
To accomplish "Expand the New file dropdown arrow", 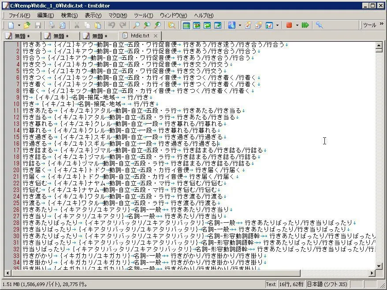I will (x=18, y=26).
